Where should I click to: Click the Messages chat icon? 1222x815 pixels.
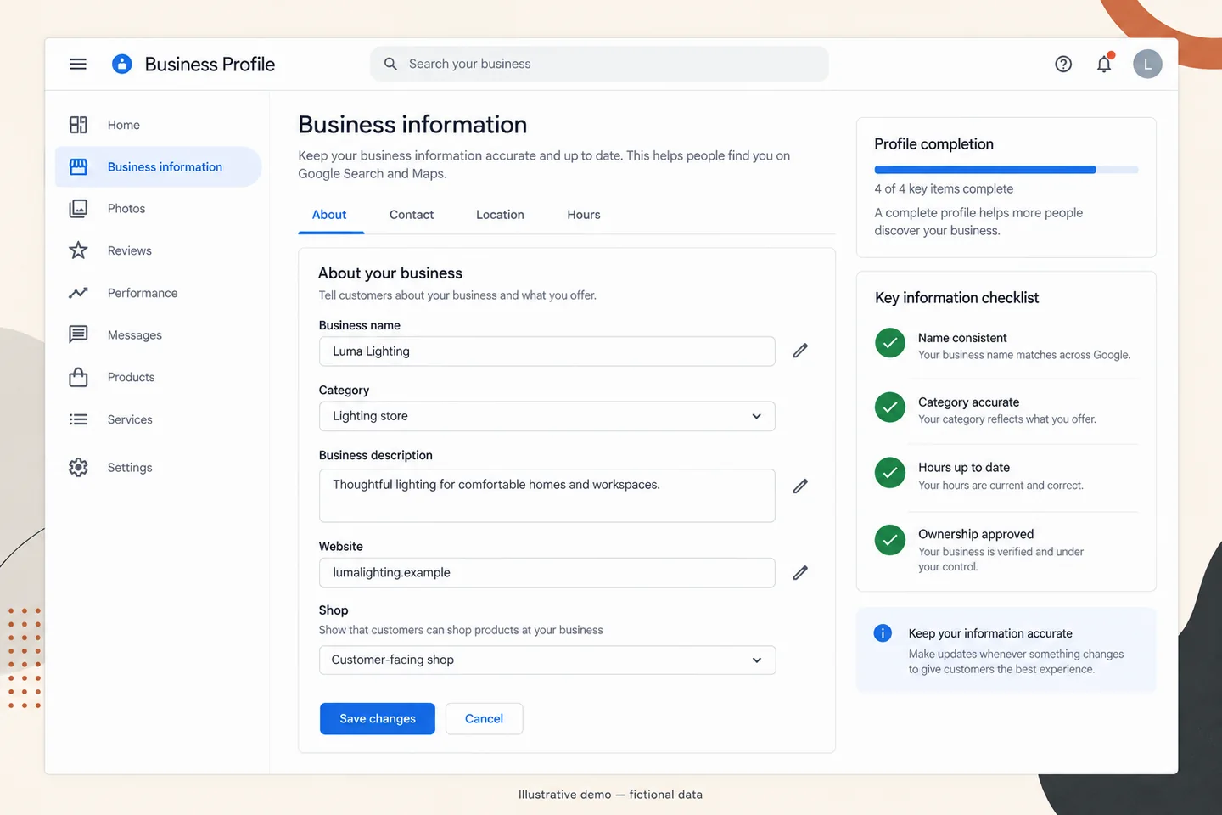(x=78, y=334)
